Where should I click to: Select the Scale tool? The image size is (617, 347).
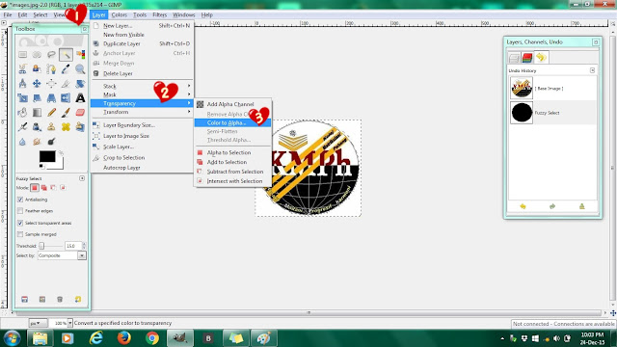23,98
